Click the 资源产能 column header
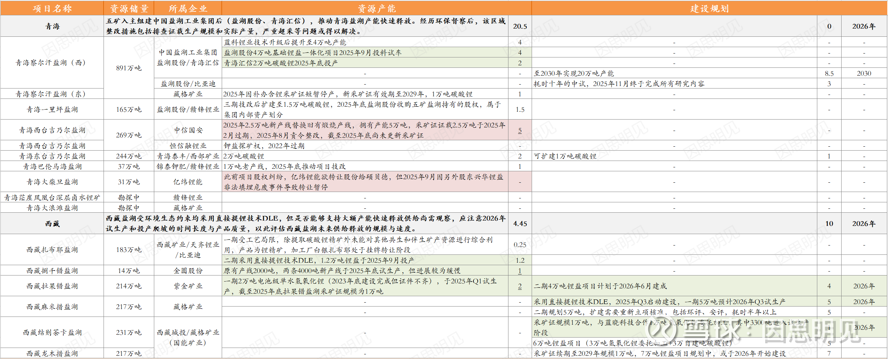This screenshot has height=359, width=888. (x=377, y=8)
